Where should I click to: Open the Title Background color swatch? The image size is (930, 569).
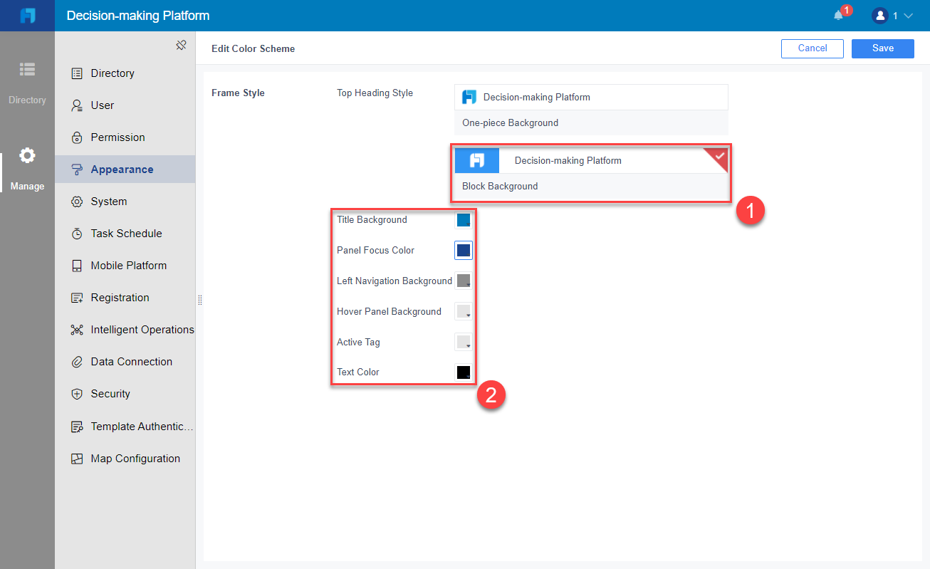click(x=464, y=219)
